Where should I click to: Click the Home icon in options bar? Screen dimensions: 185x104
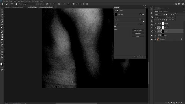(3, 4)
